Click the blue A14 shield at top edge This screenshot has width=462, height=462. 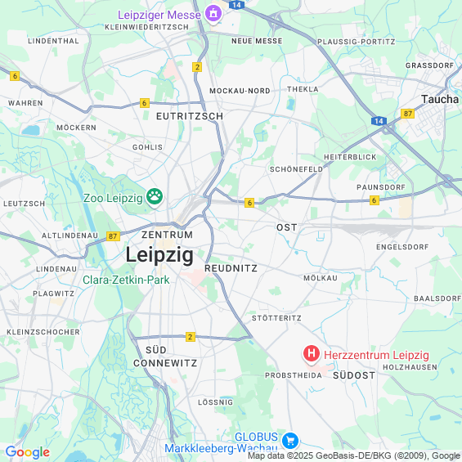pos(236,4)
